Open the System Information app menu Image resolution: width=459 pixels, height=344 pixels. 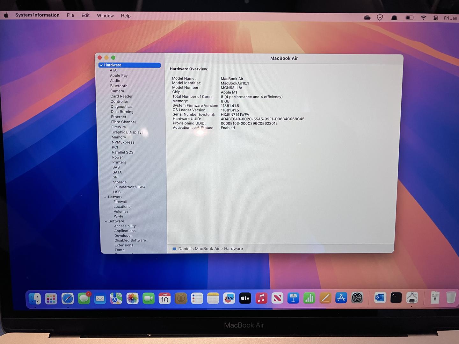point(37,15)
